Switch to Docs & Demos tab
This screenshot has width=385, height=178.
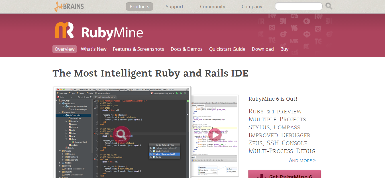click(x=187, y=49)
